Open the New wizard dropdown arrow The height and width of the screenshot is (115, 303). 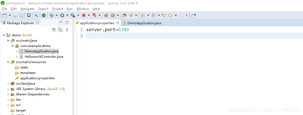(x=9, y=15)
